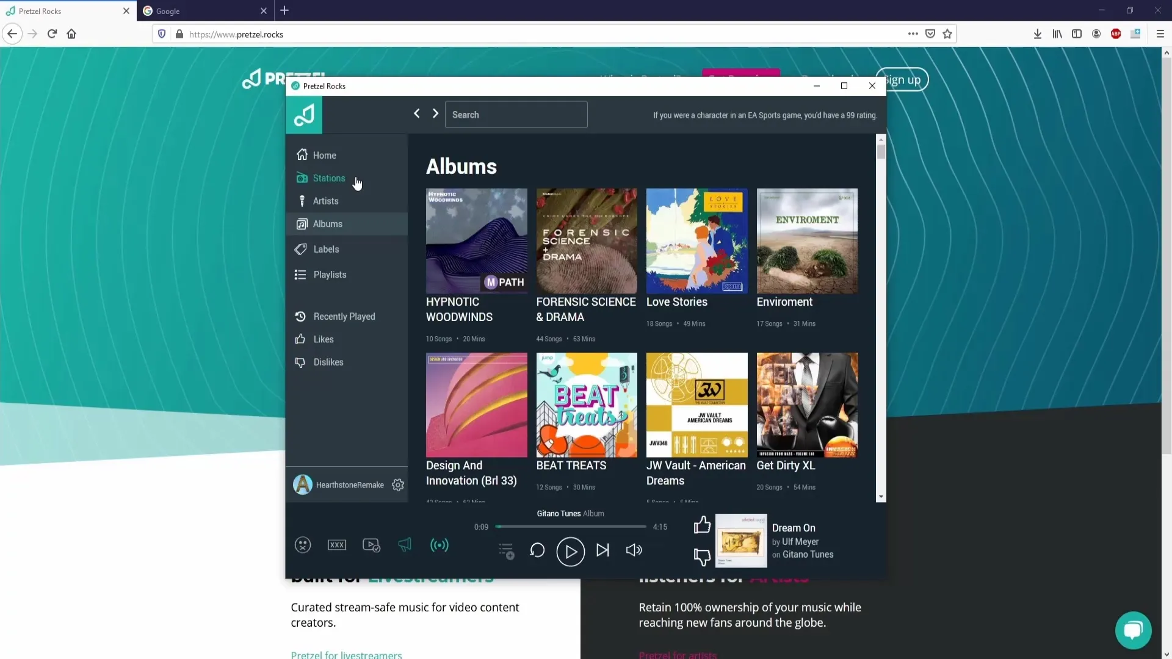Click Gitano Tunes Album label above progress bar
This screenshot has width=1172, height=659.
click(x=571, y=514)
